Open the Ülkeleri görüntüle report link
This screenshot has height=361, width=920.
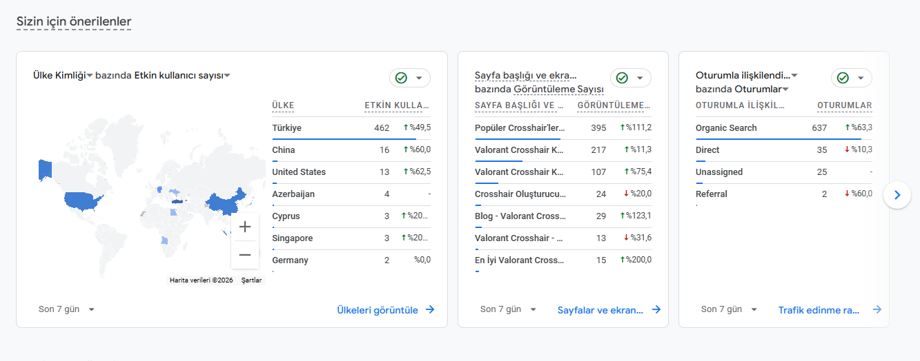[x=378, y=310]
